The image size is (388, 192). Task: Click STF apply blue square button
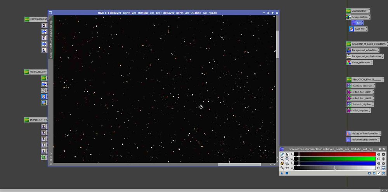pos(287,173)
